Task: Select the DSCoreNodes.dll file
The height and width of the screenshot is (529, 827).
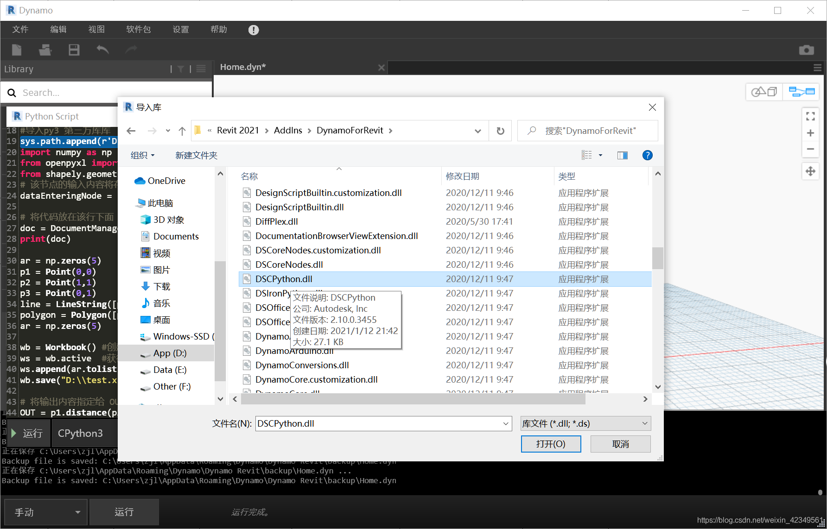Action: coord(289,264)
